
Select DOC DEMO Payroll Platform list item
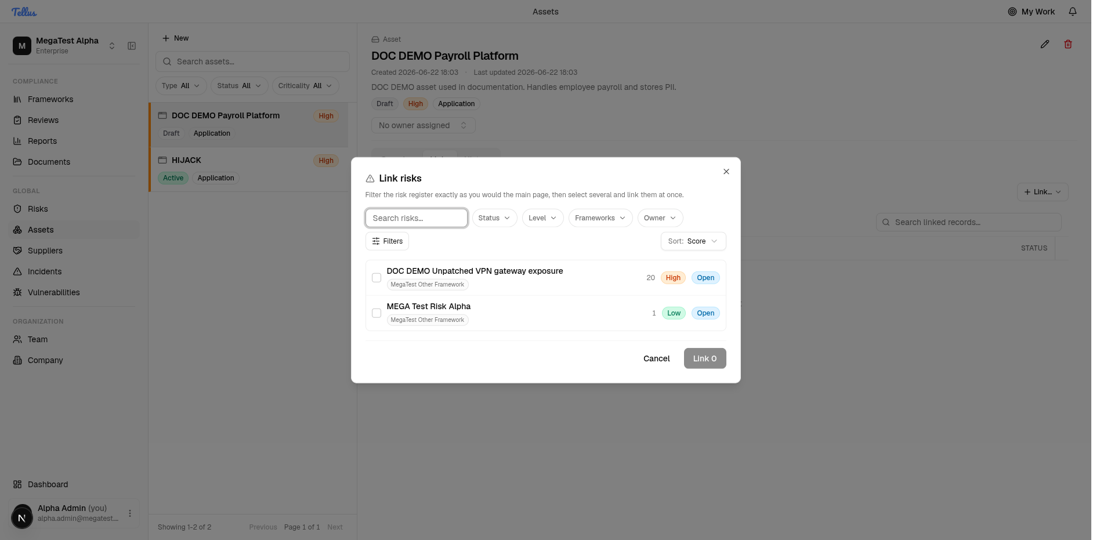pyautogui.click(x=249, y=125)
